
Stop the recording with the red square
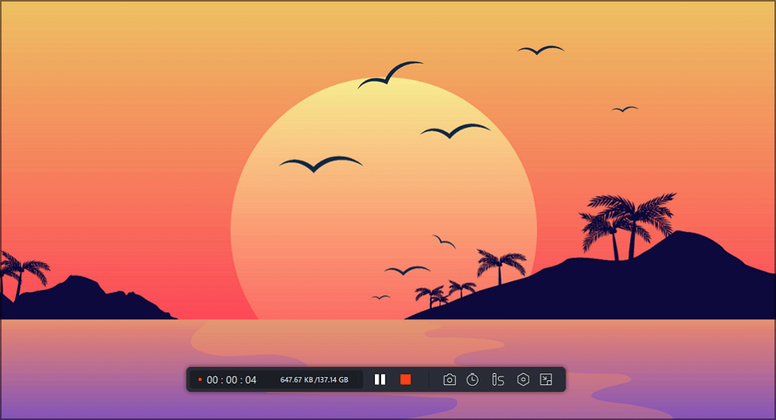[x=405, y=379]
